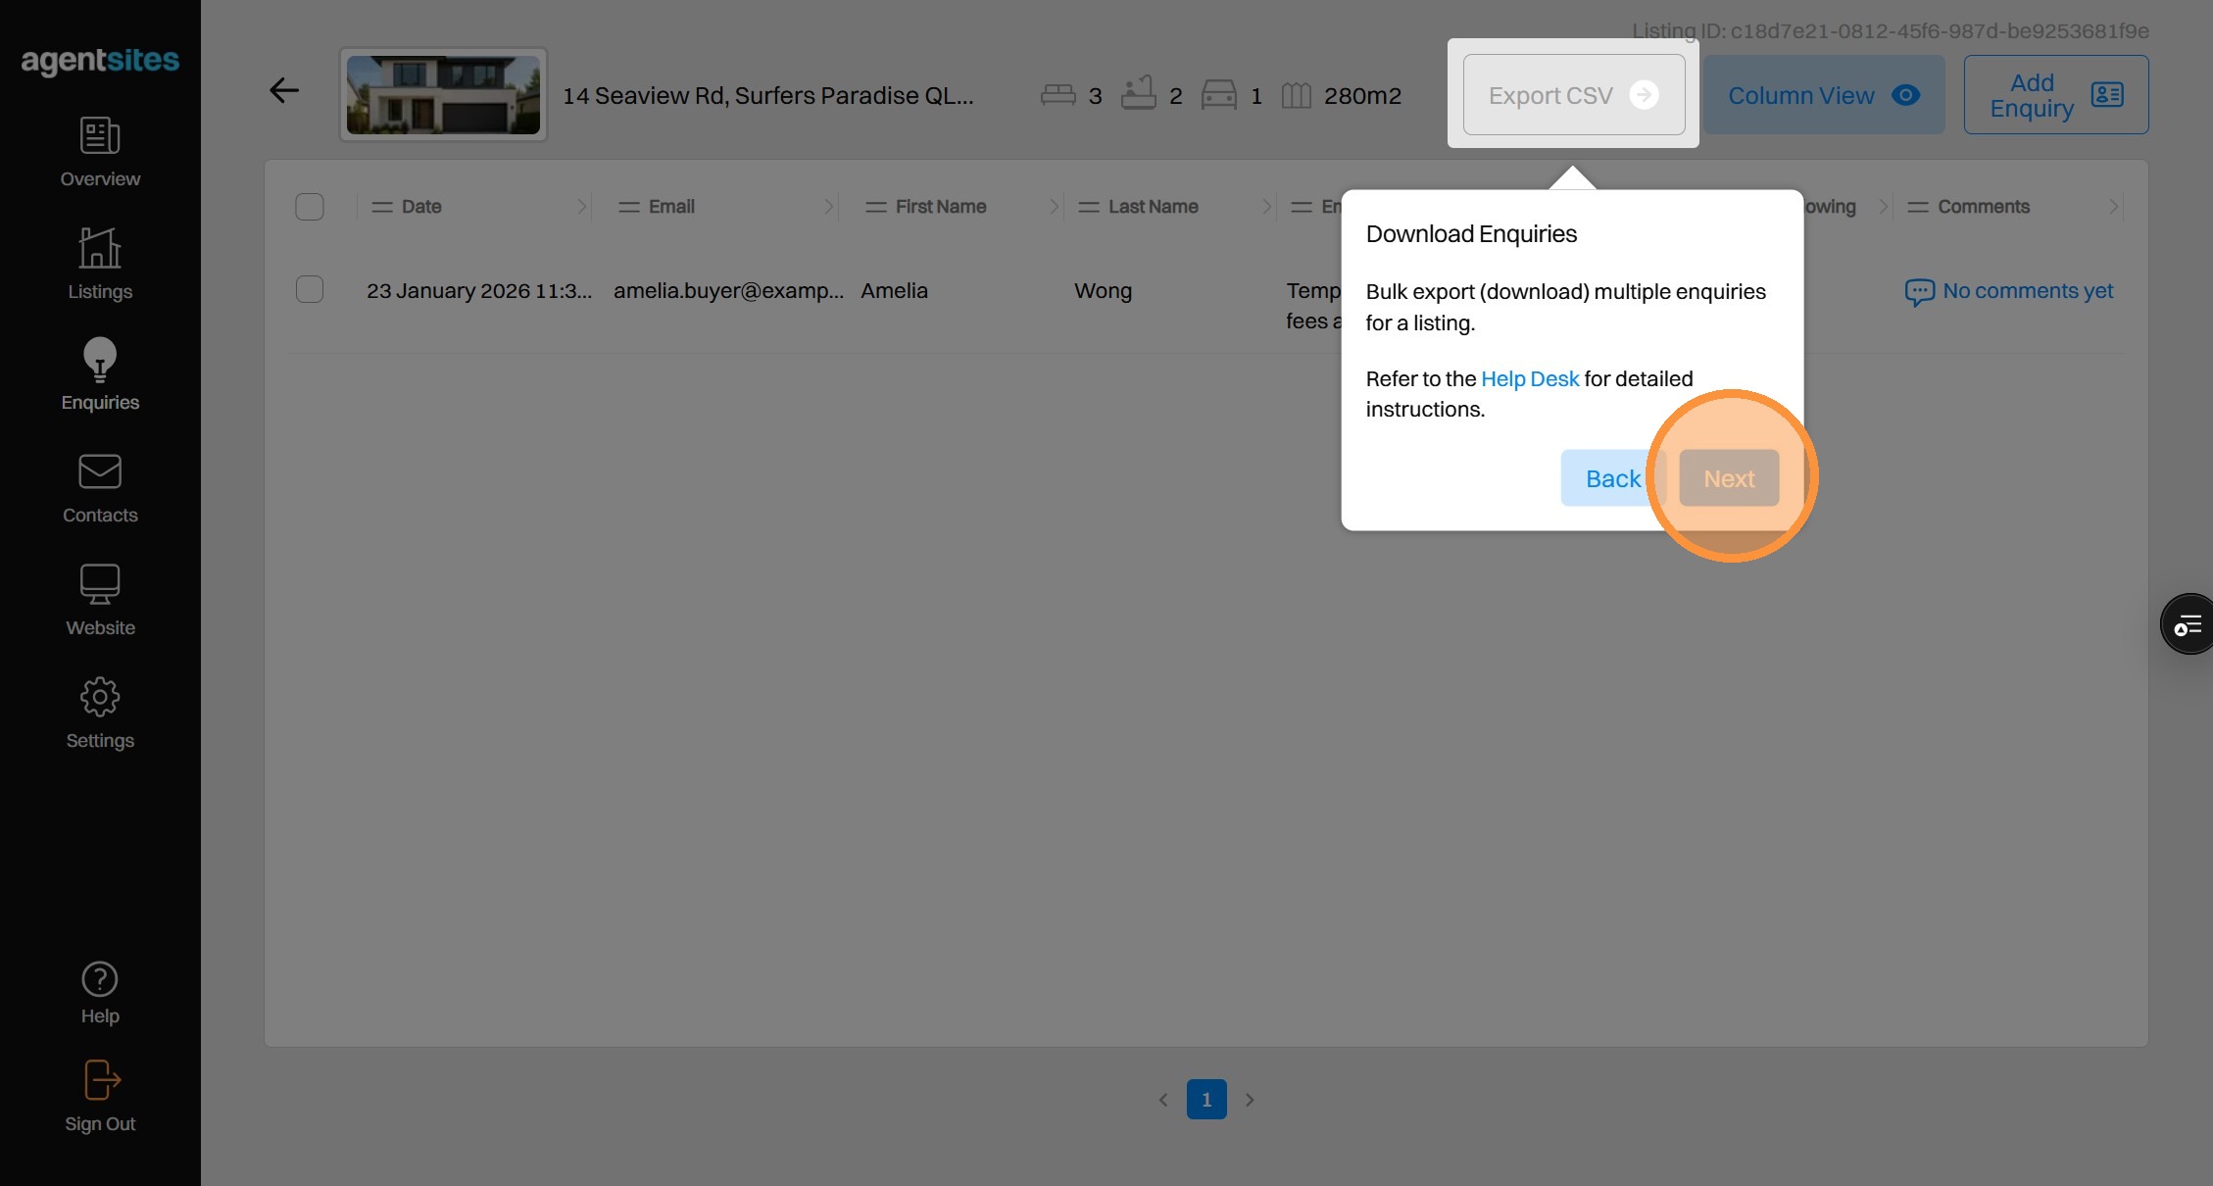This screenshot has height=1186, width=2213.
Task: Open the Help Desk link
Action: pyautogui.click(x=1529, y=379)
